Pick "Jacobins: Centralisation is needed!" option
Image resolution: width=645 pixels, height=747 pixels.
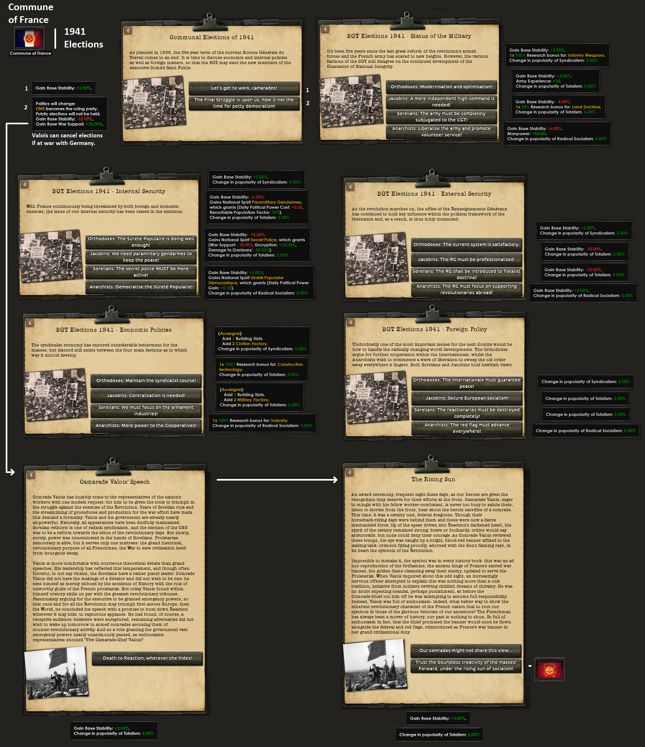pyautogui.click(x=146, y=395)
